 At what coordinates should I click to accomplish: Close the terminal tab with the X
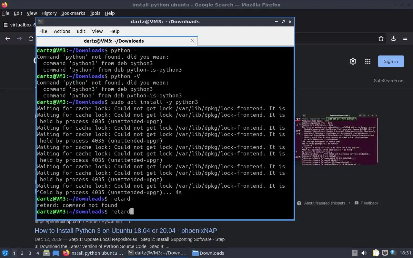[193, 41]
